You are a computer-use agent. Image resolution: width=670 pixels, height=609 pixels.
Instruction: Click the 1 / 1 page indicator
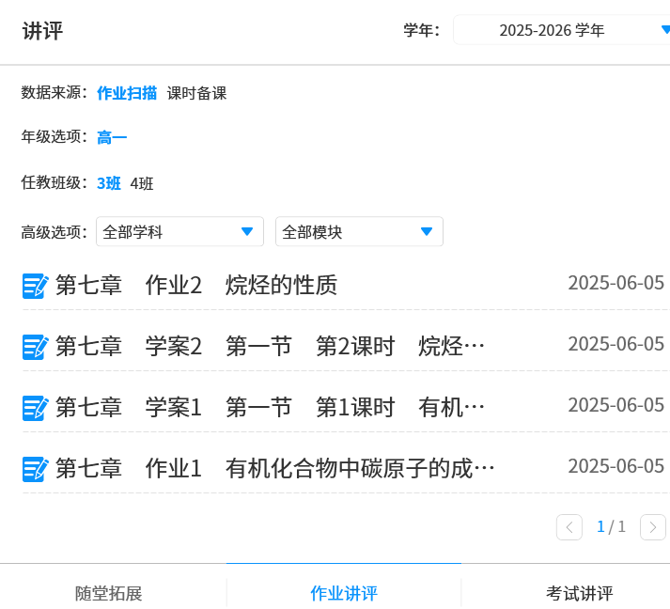[x=611, y=527]
